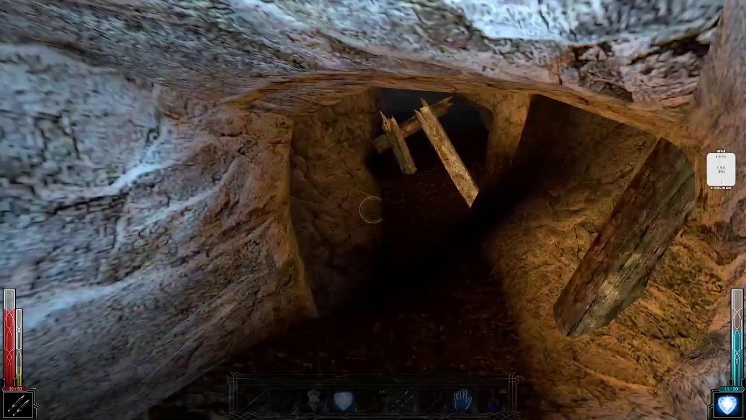Click the yellow stamina bar beside health
Viewport: 746px width, 420px height.
(x=19, y=346)
